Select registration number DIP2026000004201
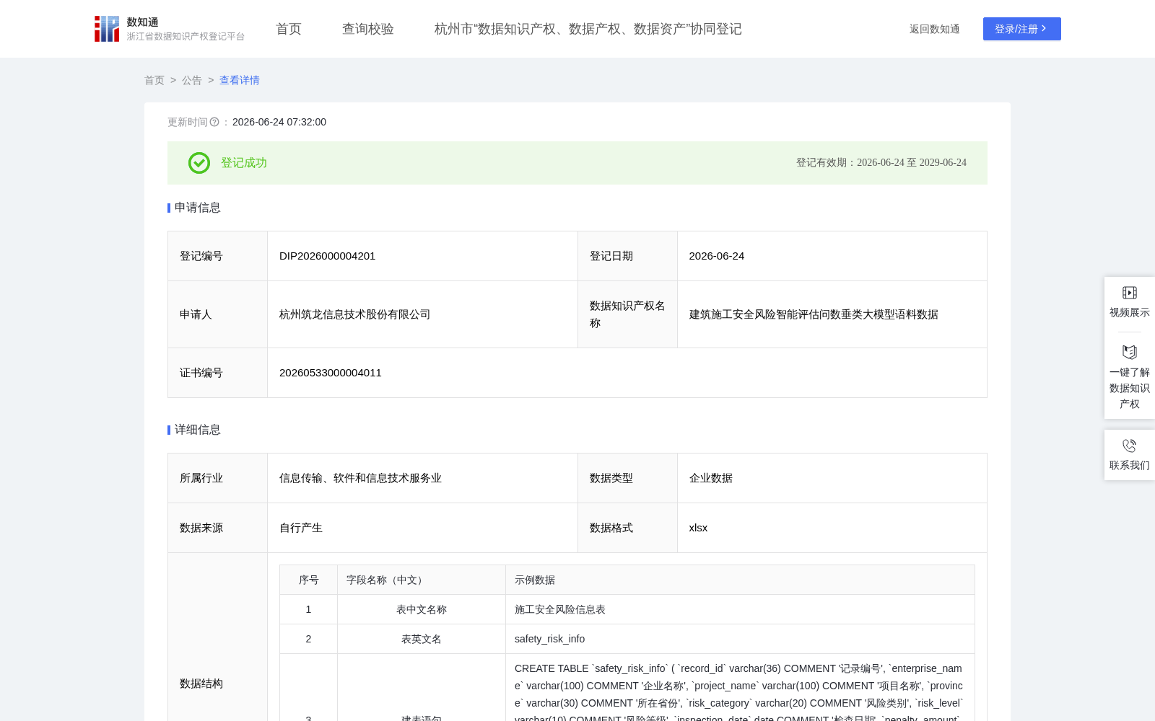Viewport: 1155px width, 721px height. pos(328,256)
